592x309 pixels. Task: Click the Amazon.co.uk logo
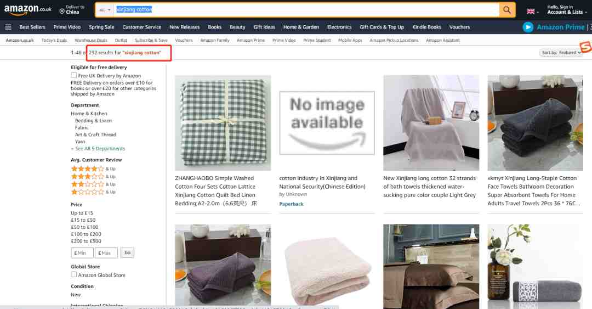point(27,10)
